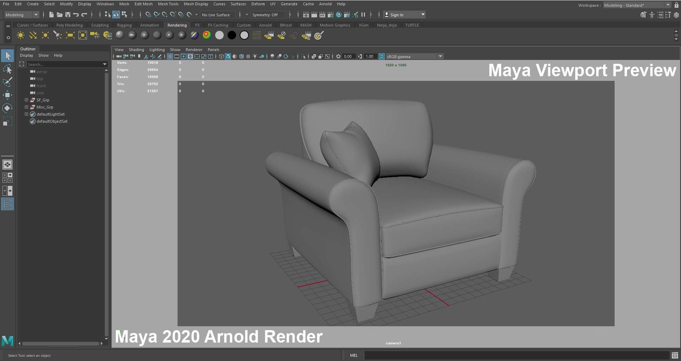Open Render Settings icon in status line
Viewport: 681px width, 361px height.
(330, 15)
